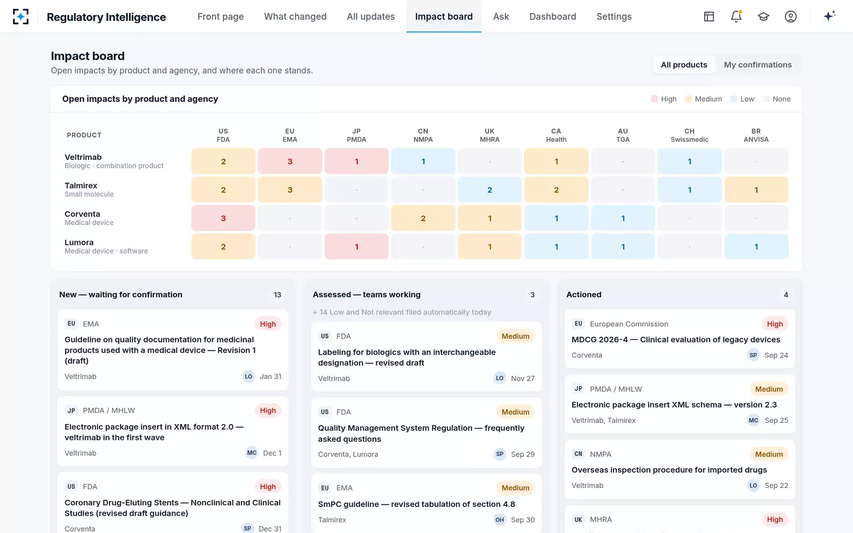The height and width of the screenshot is (533, 853).
Task: Click the Regulatory Intelligence logo icon
Action: [21, 17]
